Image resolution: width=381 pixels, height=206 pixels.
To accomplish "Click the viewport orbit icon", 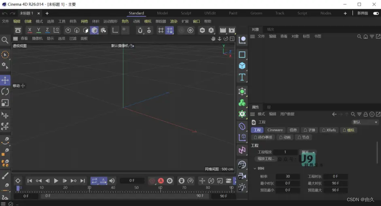I will [x=226, y=39].
